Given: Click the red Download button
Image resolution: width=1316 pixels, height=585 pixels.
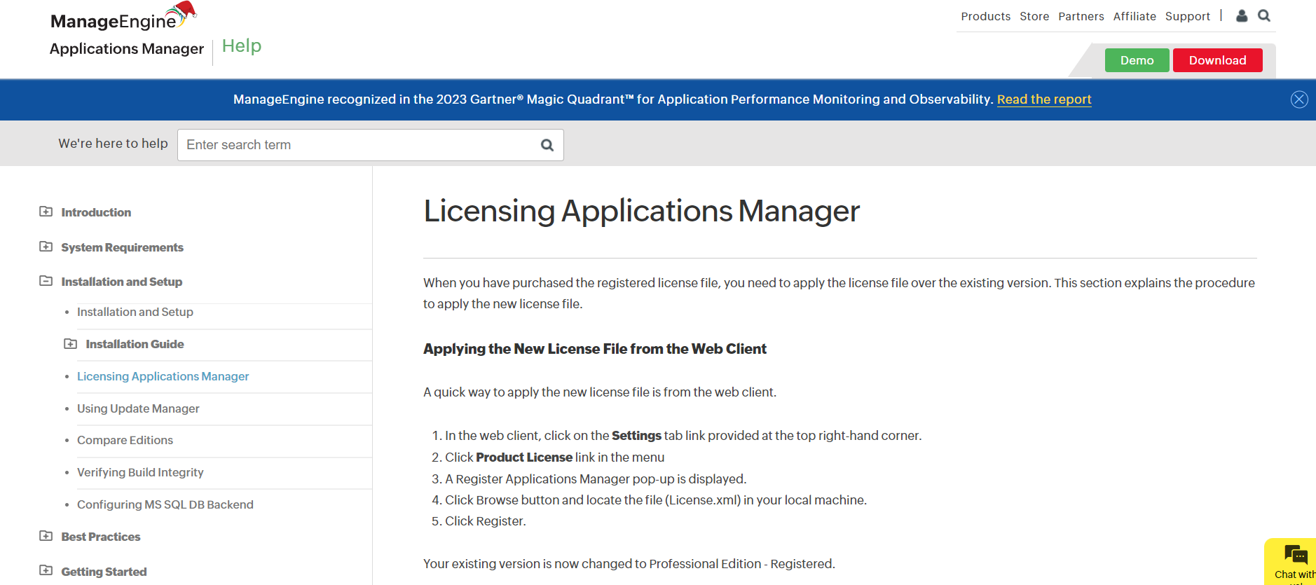Looking at the screenshot, I should (x=1217, y=60).
